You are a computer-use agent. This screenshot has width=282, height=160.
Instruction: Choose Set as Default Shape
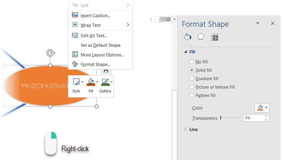(x=100, y=45)
